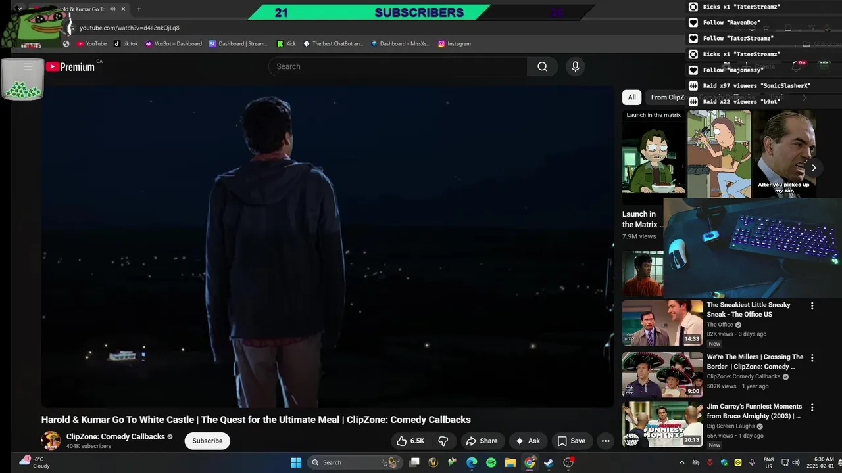Click the 404K subscribers text
842x473 pixels.
tap(89, 446)
